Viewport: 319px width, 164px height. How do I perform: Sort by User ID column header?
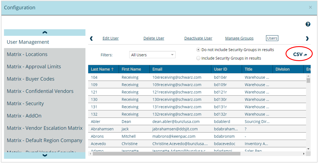[x=227, y=69]
